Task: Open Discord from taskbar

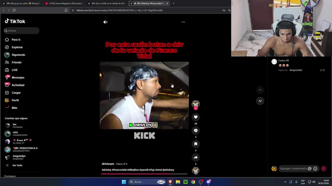Action: click(x=209, y=182)
